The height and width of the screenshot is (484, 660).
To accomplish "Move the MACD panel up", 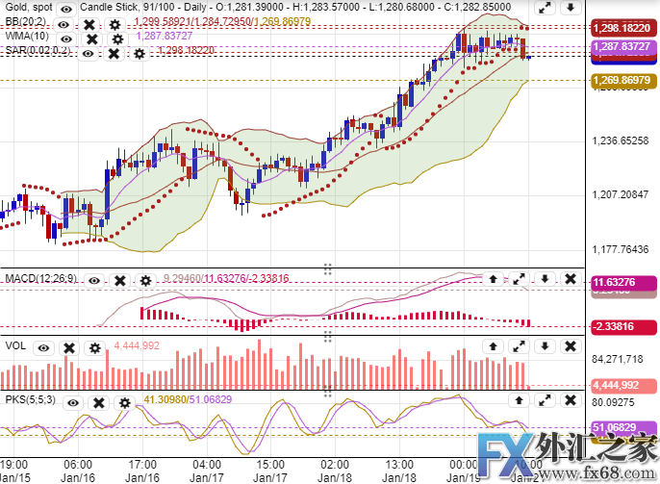I will [493, 279].
